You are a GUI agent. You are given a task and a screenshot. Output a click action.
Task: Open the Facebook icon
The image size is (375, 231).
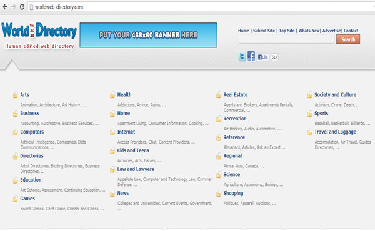(251, 56)
